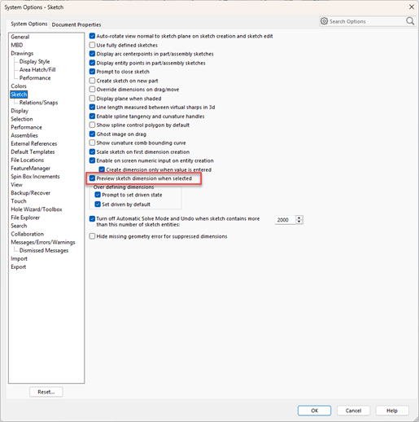Viewport: 419px width, 422px height.
Task: Select the System Options tab
Action: [28, 24]
